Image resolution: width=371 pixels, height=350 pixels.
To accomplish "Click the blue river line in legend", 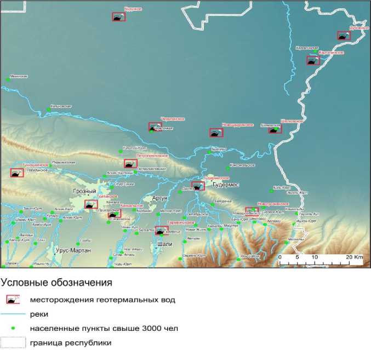I will (x=13, y=314).
